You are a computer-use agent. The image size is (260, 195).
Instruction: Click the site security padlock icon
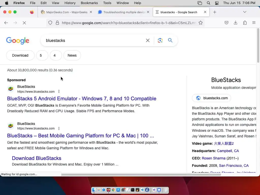57,23
